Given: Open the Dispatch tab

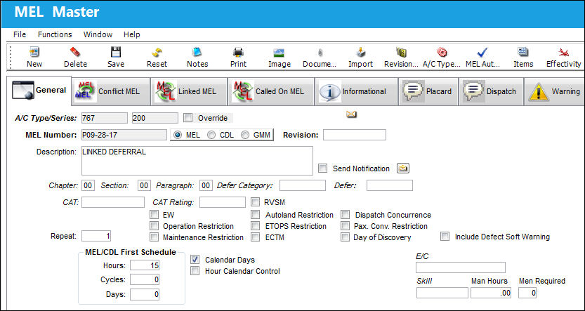Looking at the screenshot, I should point(491,91).
